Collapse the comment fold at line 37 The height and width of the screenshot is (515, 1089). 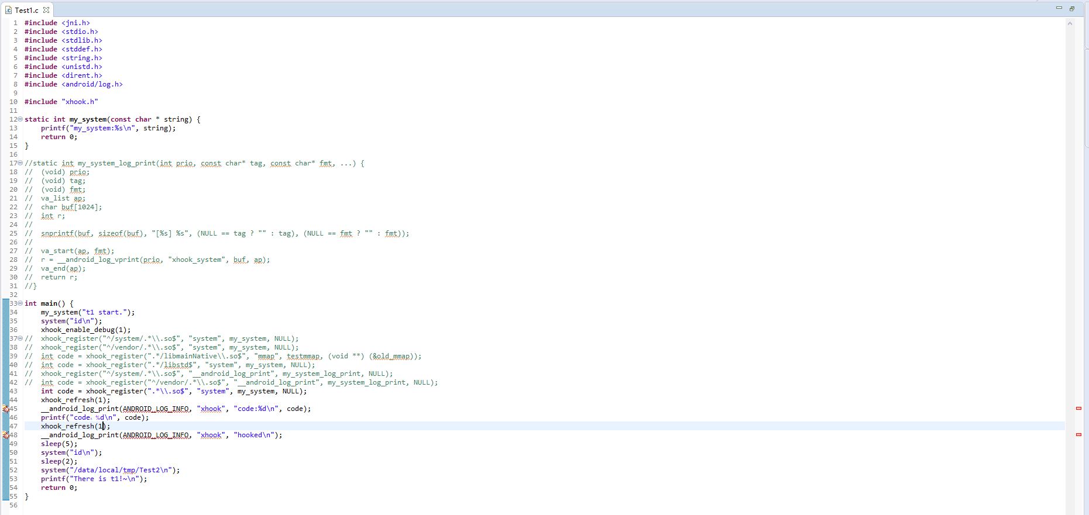(20, 338)
